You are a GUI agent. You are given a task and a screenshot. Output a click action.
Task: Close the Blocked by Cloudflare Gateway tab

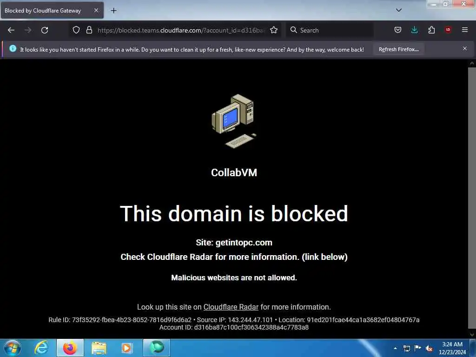tap(96, 10)
